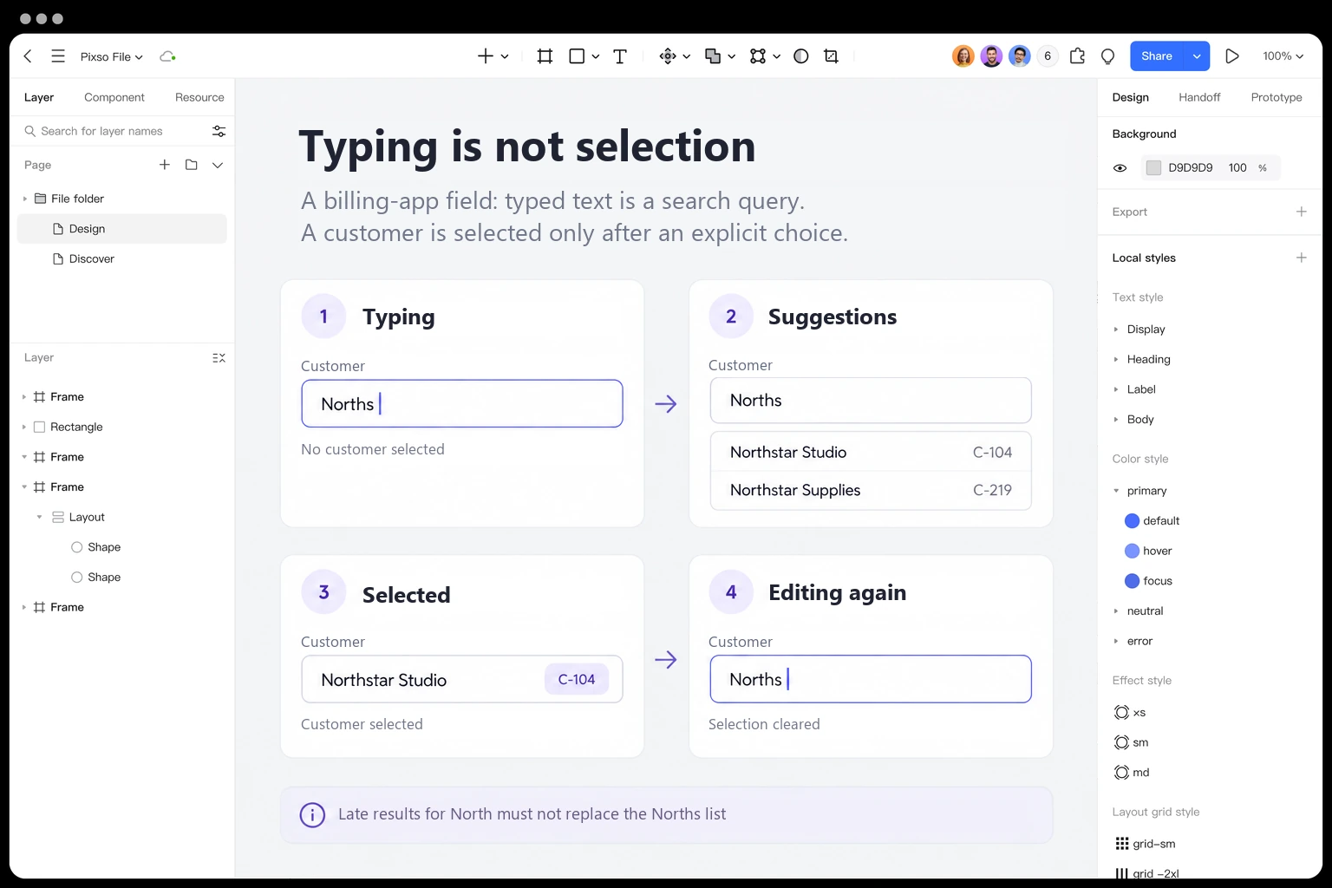
Task: Expand the File folder tree item
Action: pyautogui.click(x=24, y=199)
